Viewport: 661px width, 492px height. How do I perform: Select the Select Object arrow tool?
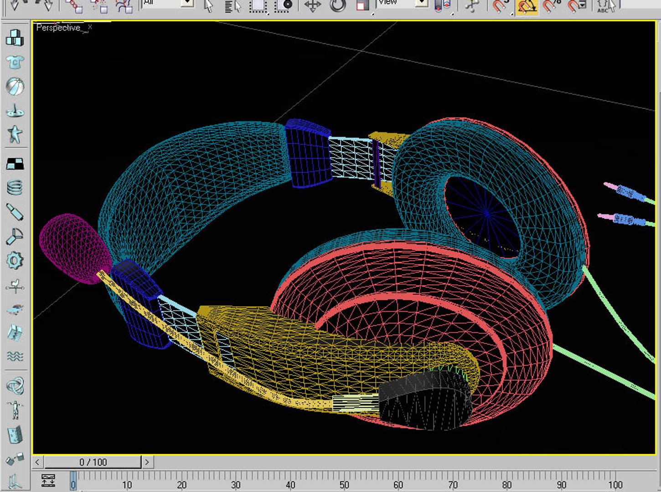[208, 5]
